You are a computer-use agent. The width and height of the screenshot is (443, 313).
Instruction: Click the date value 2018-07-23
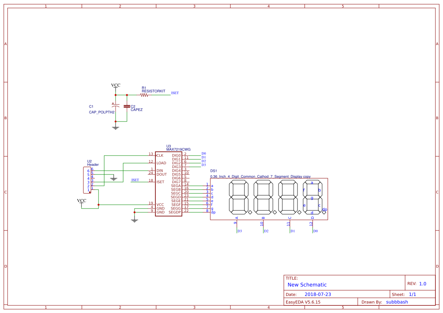click(x=318, y=294)
